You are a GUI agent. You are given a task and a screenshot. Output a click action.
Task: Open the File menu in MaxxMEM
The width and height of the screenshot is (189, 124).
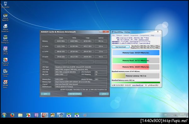click(x=113, y=35)
